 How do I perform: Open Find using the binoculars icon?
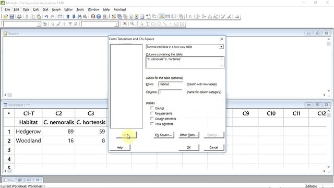pos(79,17)
